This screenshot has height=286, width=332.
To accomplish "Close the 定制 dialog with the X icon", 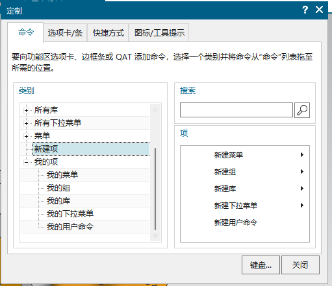I will coord(319,10).
